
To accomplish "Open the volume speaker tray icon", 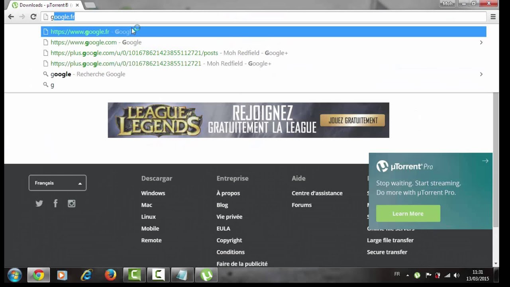I will pos(457,275).
